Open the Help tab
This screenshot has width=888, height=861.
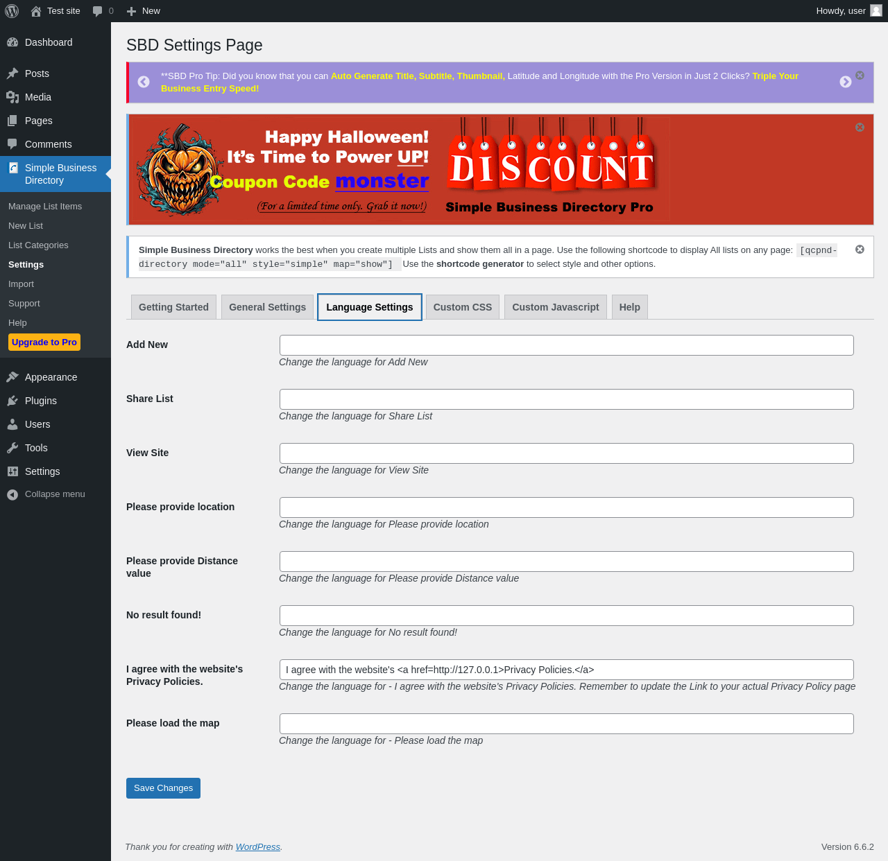pos(630,307)
